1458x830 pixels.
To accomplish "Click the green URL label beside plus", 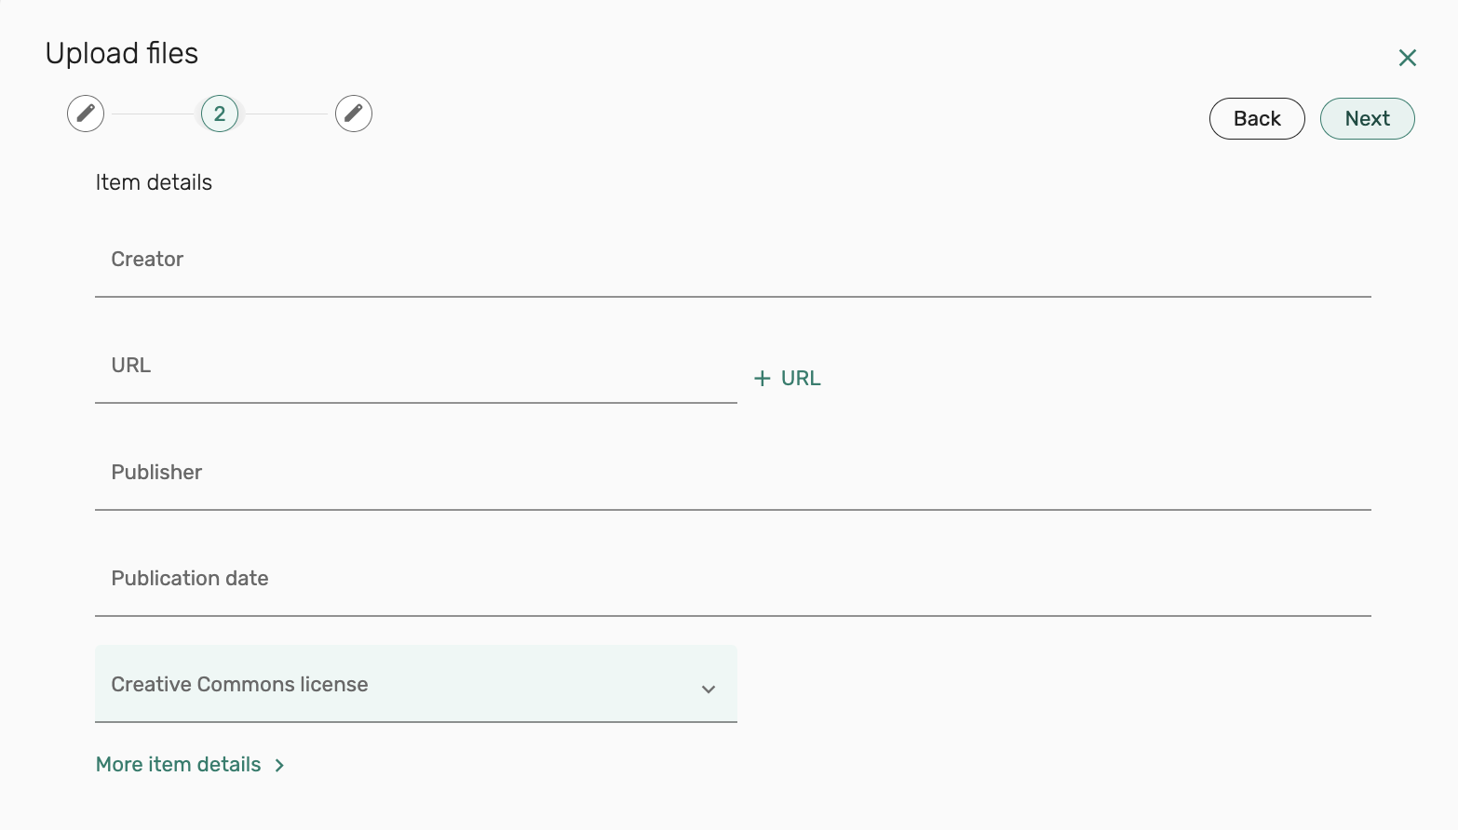I will click(x=801, y=379).
